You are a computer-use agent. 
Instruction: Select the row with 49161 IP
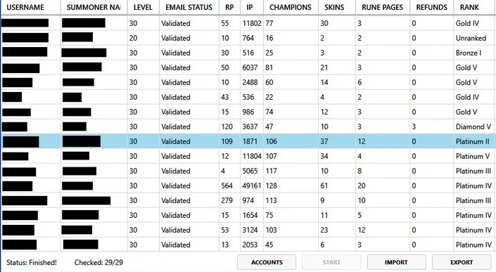click(248, 186)
